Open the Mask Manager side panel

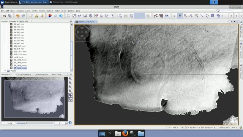pos(241,72)
